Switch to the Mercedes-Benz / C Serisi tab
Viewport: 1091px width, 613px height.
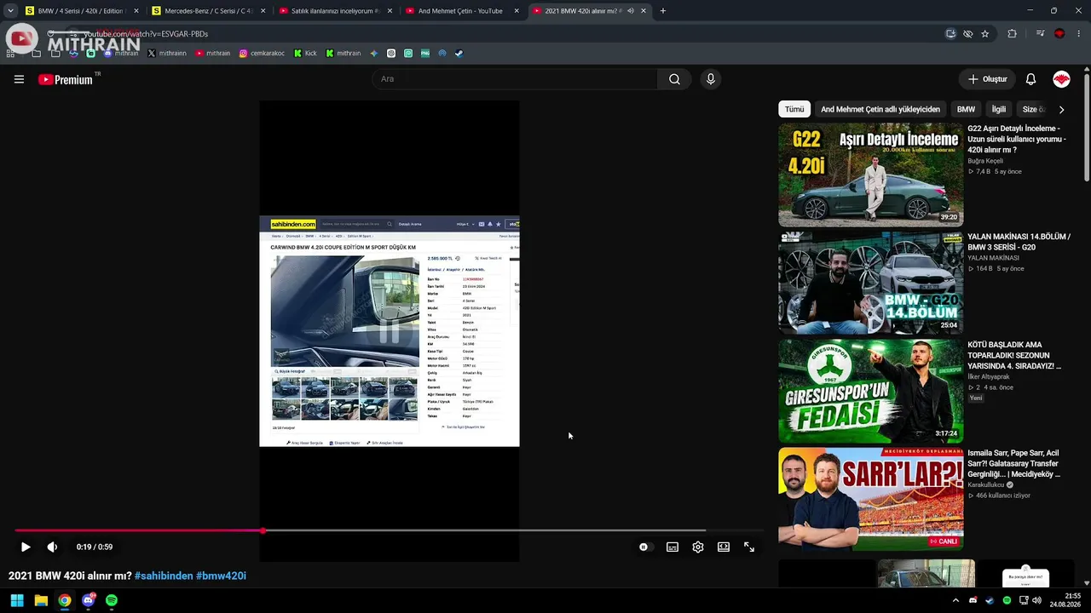[x=209, y=11]
